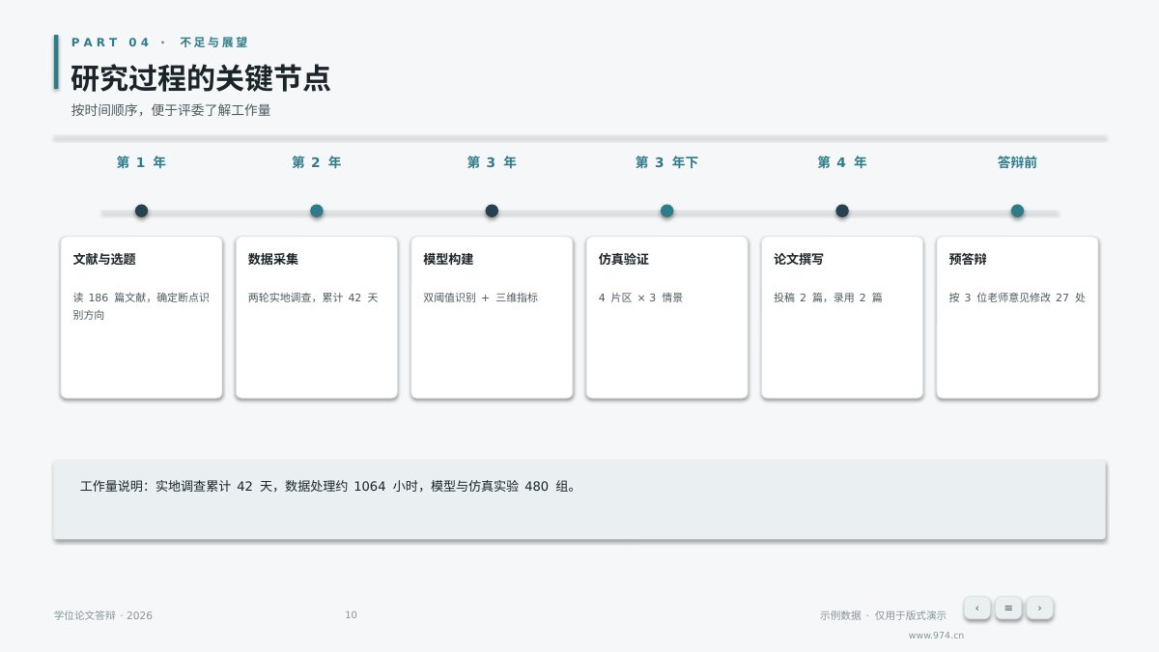Click the text 投稿 2 篇，录用 2 篇
Image resolution: width=1159 pixels, height=652 pixels.
coord(828,298)
